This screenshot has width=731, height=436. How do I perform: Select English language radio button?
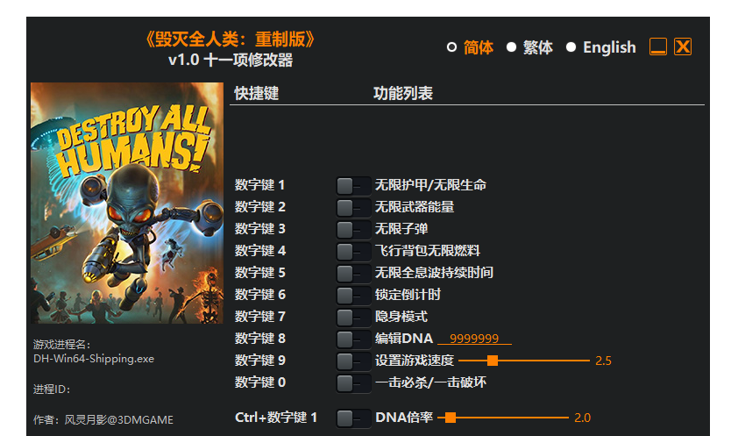571,47
